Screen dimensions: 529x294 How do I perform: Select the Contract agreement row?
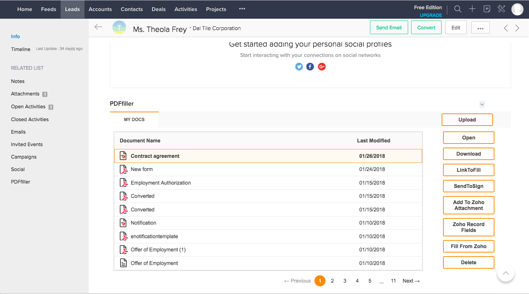coord(268,156)
